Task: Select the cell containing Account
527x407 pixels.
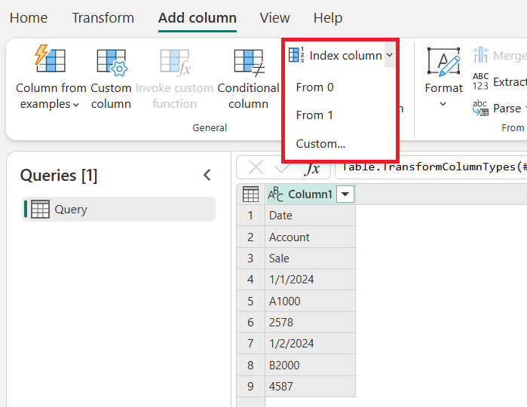Action: point(310,237)
